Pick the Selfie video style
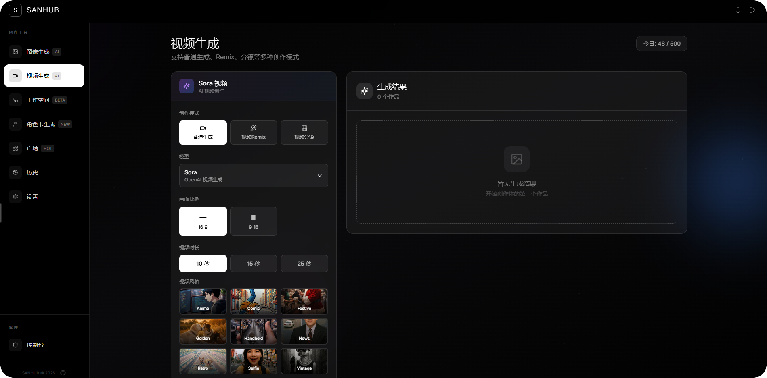 pyautogui.click(x=254, y=361)
